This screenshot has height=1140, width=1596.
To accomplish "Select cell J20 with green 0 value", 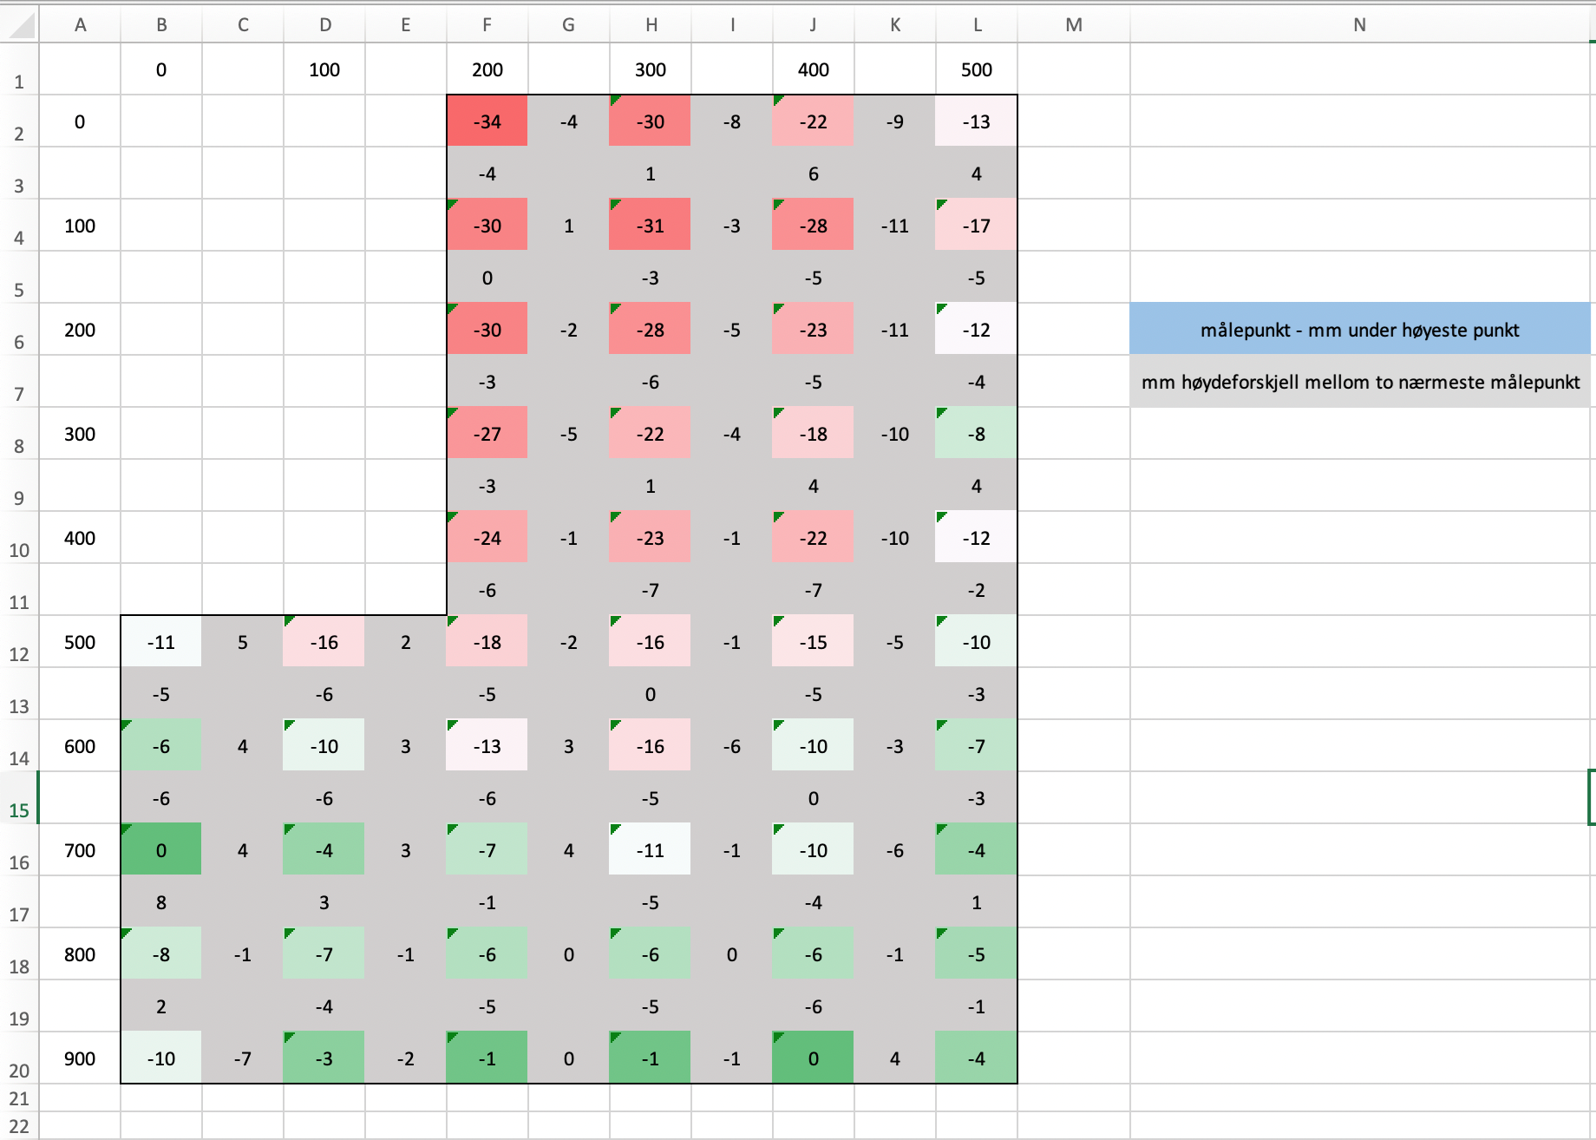I will (x=813, y=1058).
